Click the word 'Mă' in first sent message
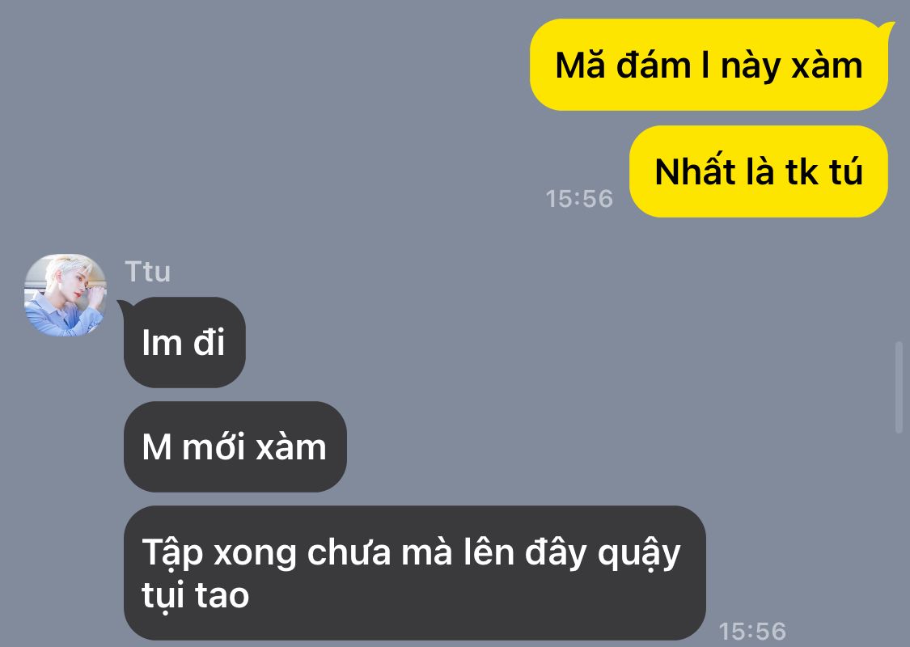This screenshot has height=647, width=910. (x=581, y=65)
